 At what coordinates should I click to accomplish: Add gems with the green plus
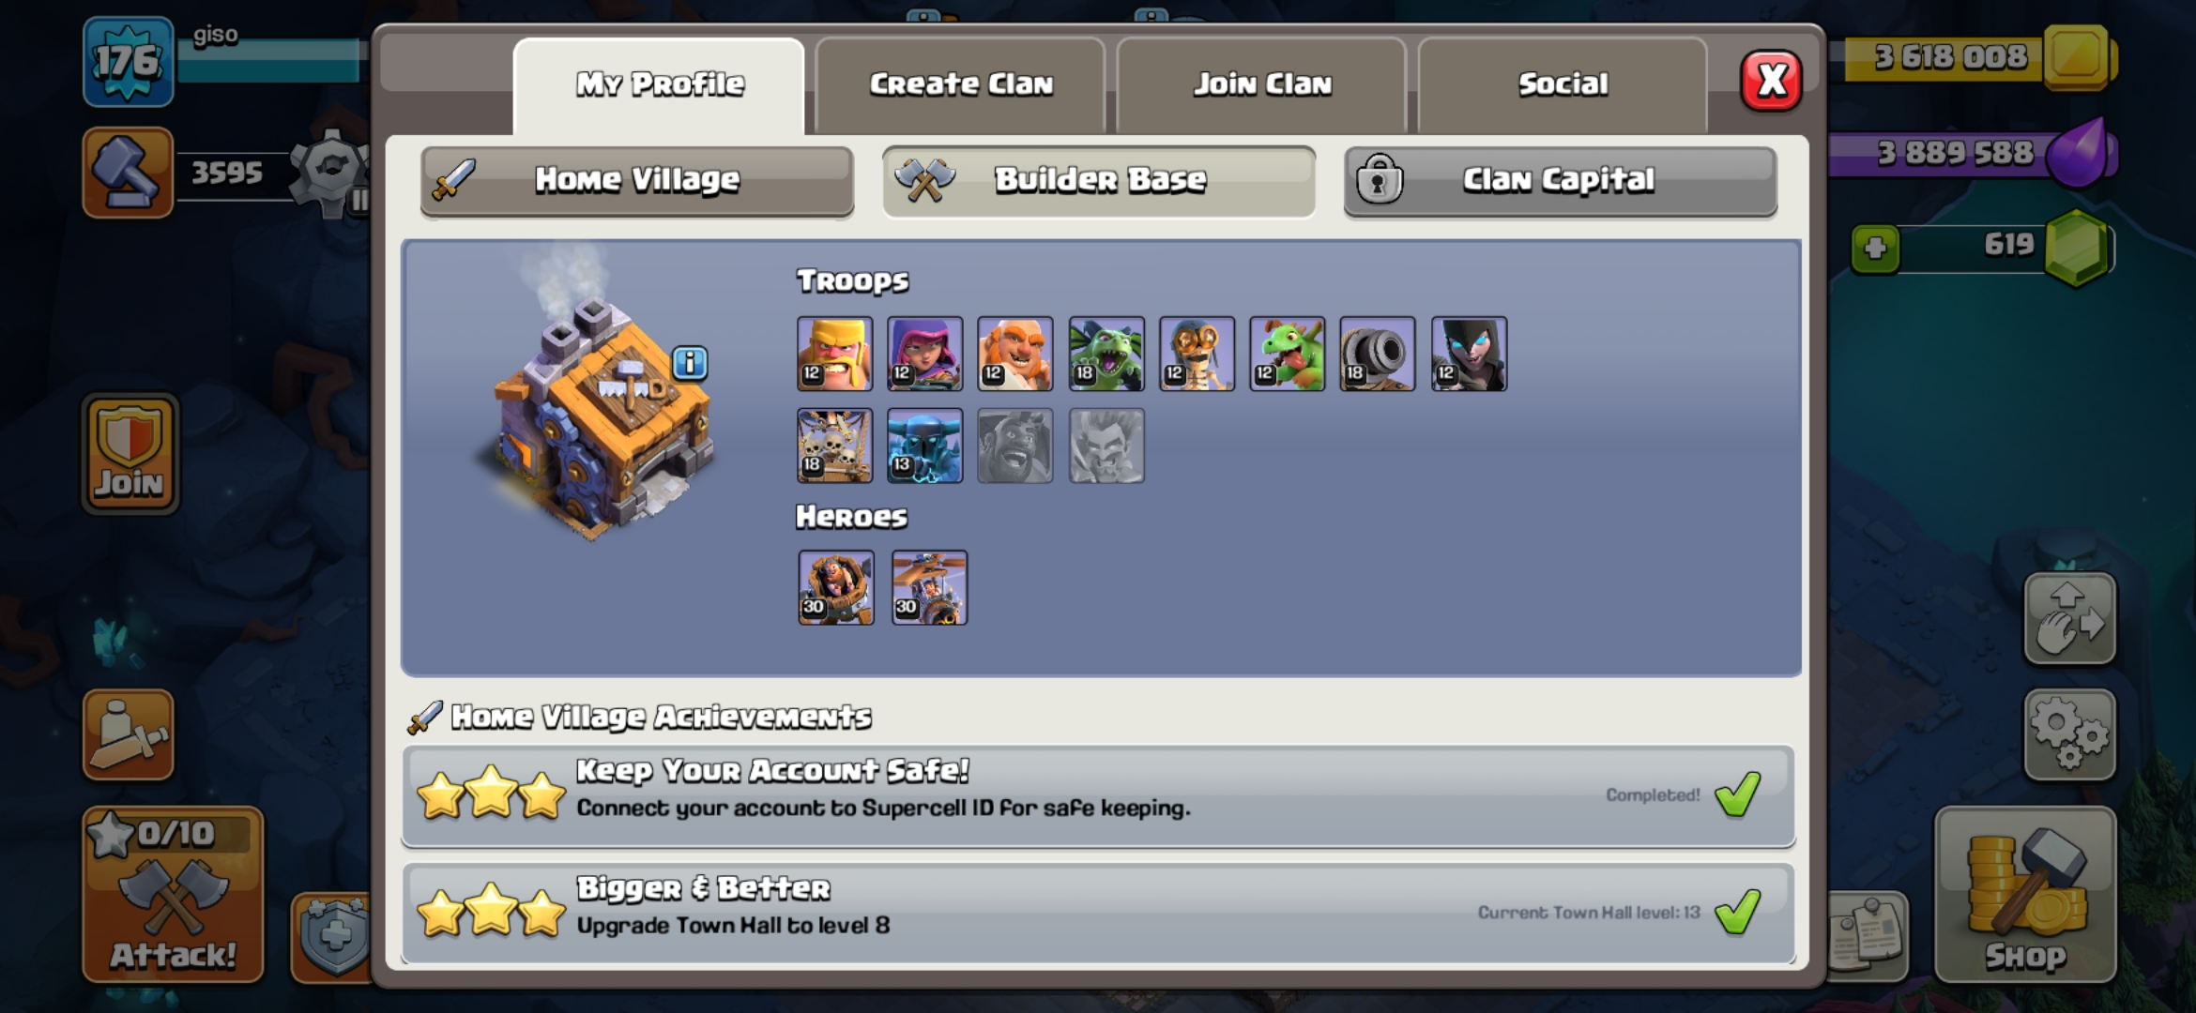pyautogui.click(x=1875, y=249)
